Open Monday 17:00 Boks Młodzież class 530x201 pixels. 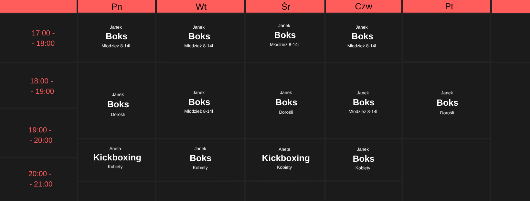tap(117, 38)
